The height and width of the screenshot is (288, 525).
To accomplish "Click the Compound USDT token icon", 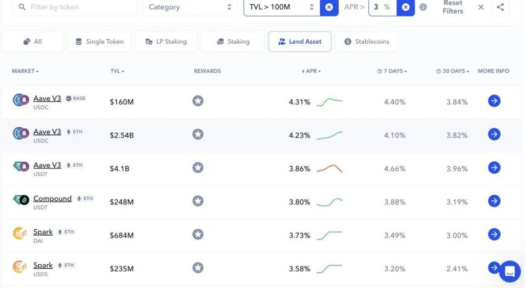I will tap(21, 200).
